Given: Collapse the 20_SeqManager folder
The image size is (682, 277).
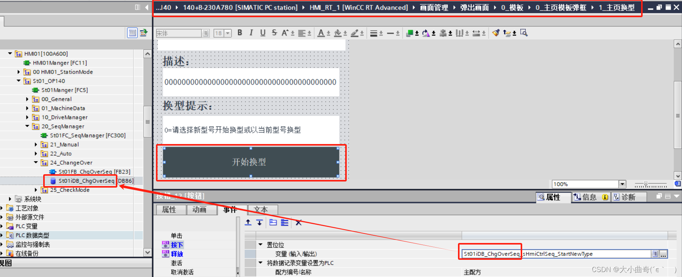Looking at the screenshot, I should coord(27,126).
